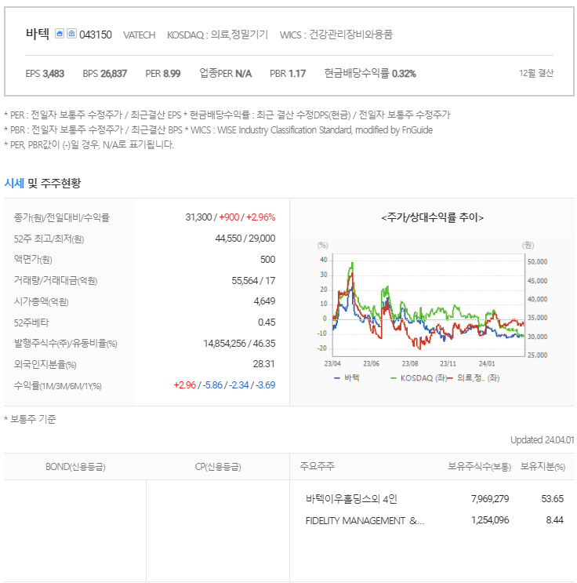The width and height of the screenshot is (577, 583).
Task: Click WICS : 건강관리장비와용품 classification
Action: pyautogui.click(x=336, y=35)
